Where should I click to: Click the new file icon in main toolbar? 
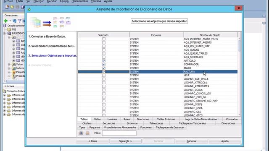pyautogui.click(x=7, y=7)
